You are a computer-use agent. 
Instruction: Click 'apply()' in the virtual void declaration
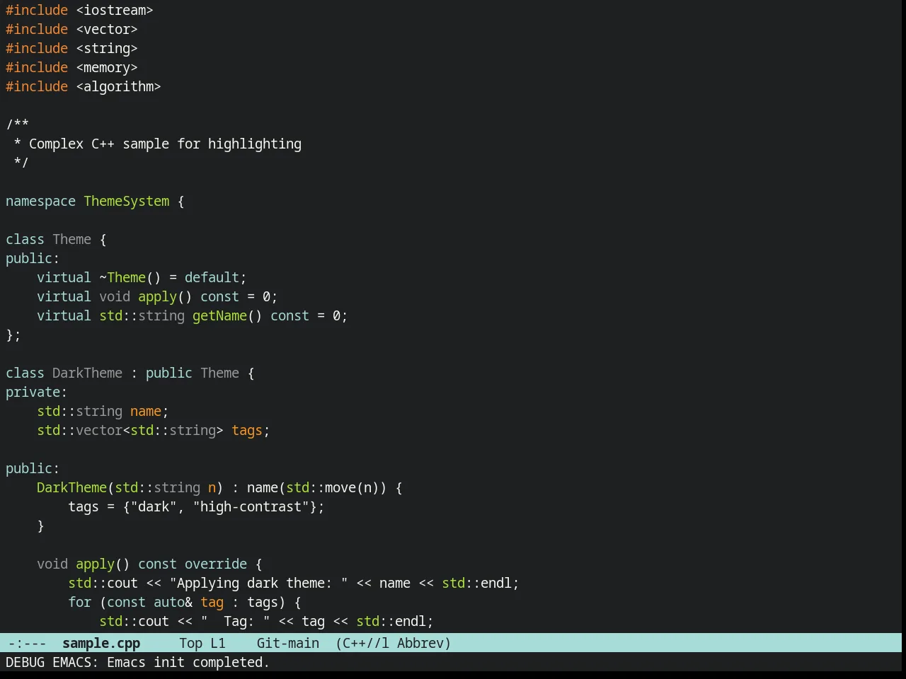(x=165, y=296)
